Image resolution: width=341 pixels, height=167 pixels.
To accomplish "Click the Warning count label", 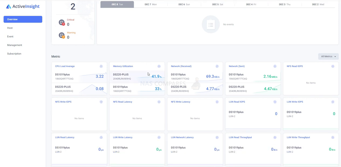I will tap(71, 33).
